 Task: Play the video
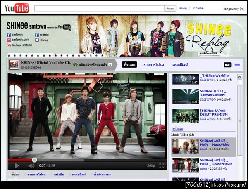(17, 165)
